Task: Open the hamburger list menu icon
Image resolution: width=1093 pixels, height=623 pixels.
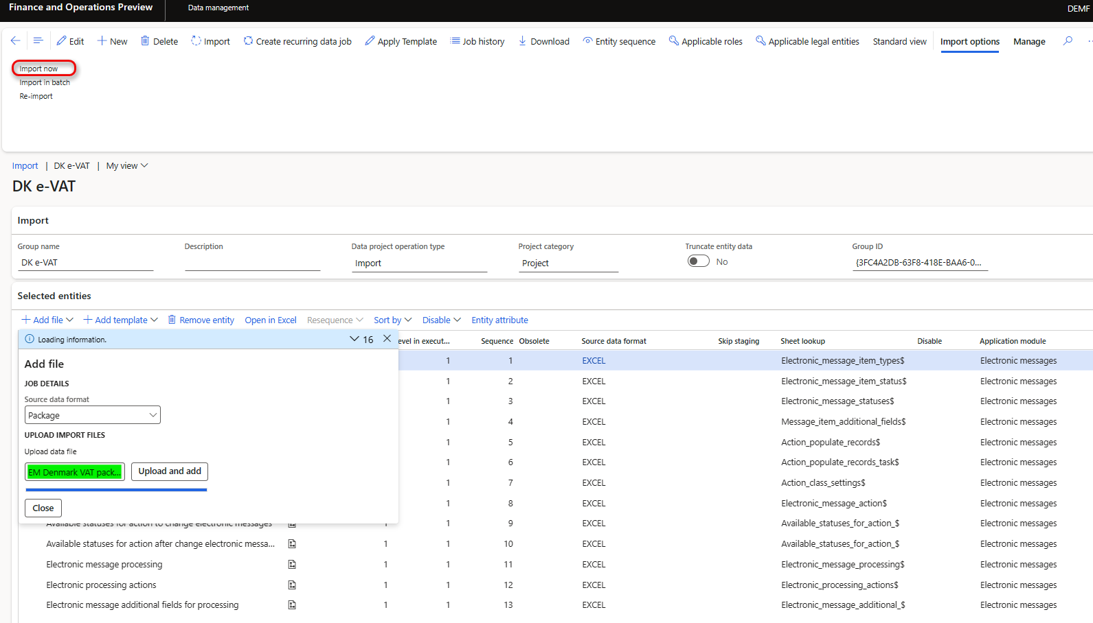Action: [38, 41]
